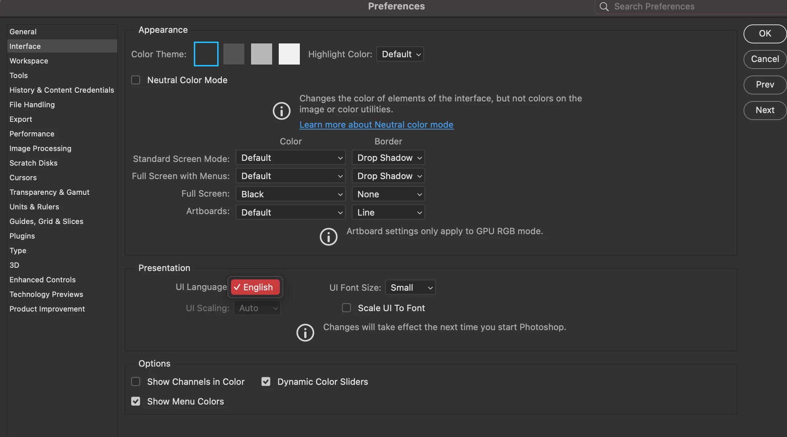The height and width of the screenshot is (437, 787).
Task: Switch to the Performance category
Action: pos(32,134)
